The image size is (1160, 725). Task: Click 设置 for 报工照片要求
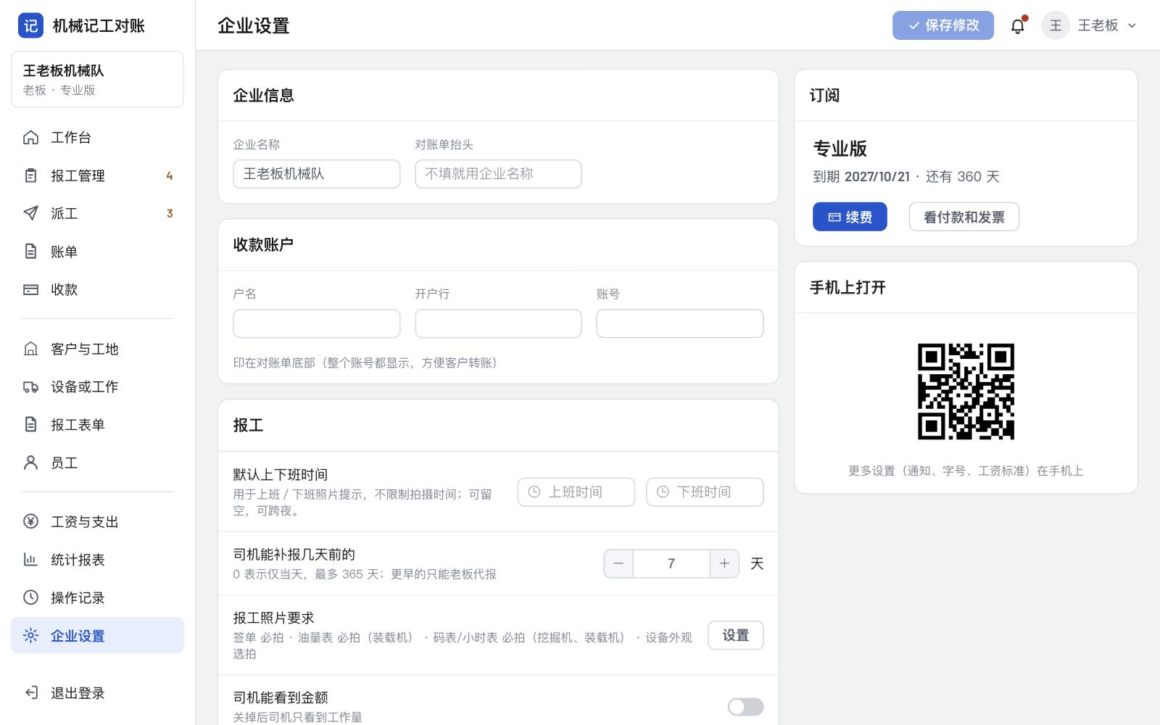(735, 635)
